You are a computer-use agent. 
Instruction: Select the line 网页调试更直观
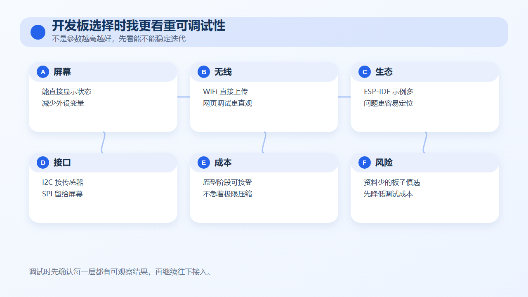[228, 103]
